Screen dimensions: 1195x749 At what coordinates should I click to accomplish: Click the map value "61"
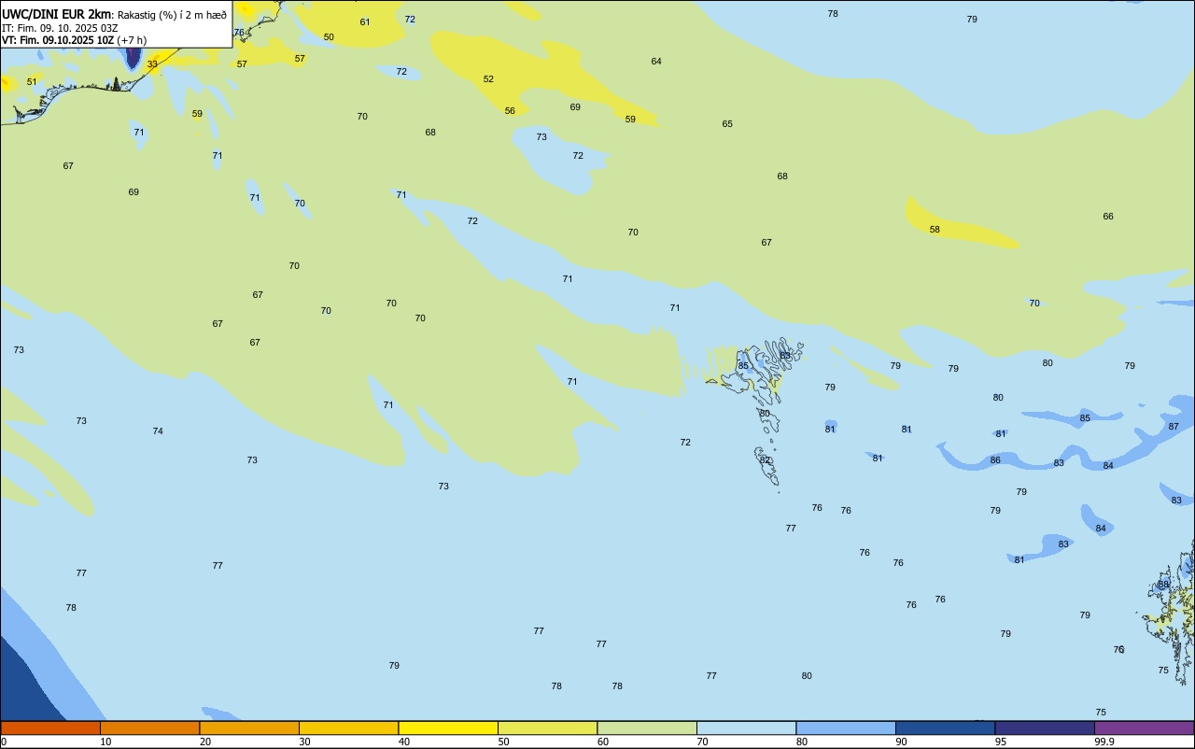[x=365, y=22]
